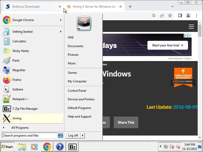This screenshot has height=152, width=203.
Task: Bookmark this page with star icon
Action: click(170, 16)
